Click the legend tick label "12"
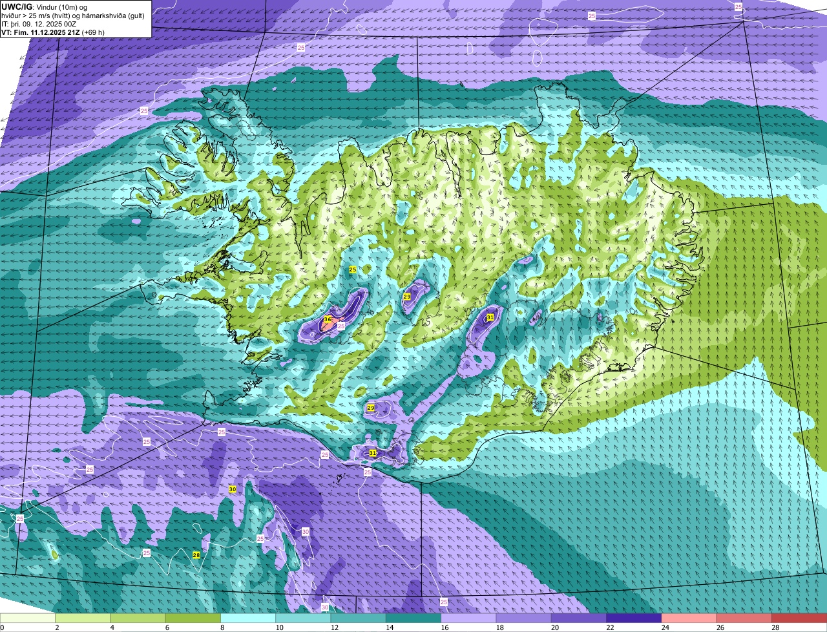827x632 pixels. (x=333, y=627)
